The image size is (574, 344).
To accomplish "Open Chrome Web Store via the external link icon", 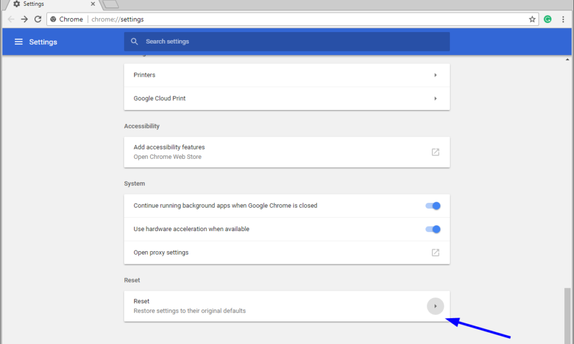I will (435, 152).
